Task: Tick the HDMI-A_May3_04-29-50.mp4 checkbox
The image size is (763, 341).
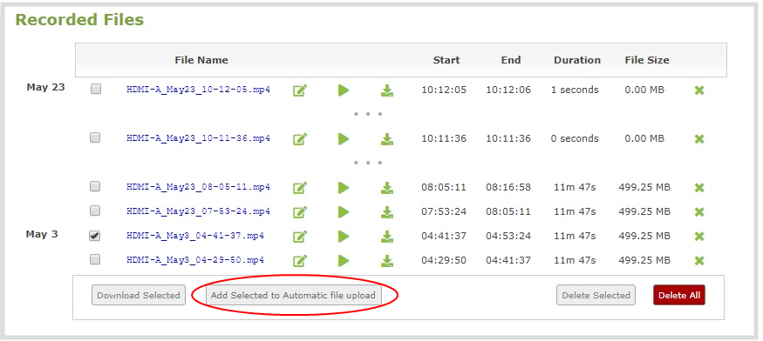Action: pos(95,259)
